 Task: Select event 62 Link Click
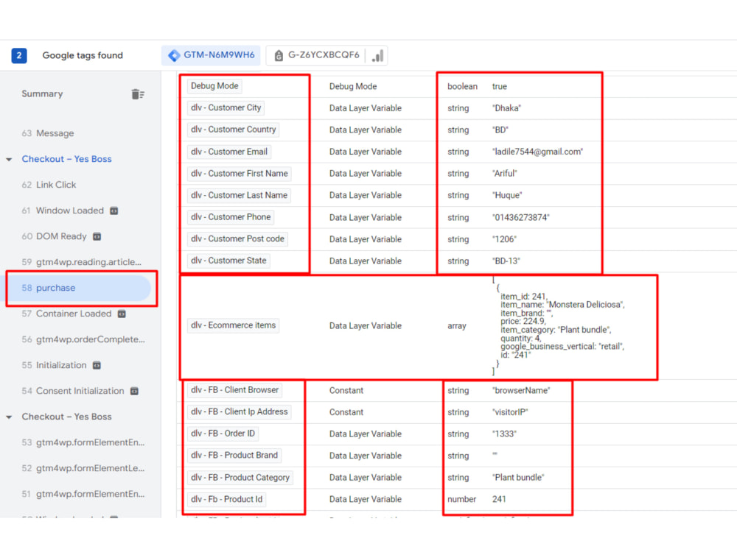pos(49,185)
